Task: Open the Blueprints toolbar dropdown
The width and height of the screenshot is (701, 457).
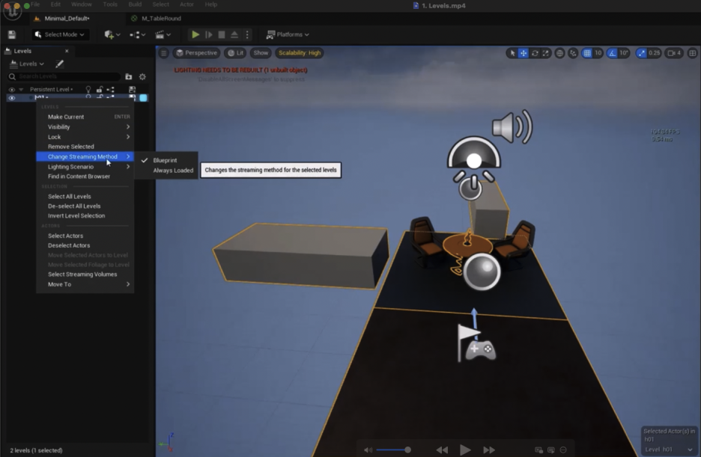Action: pos(137,34)
